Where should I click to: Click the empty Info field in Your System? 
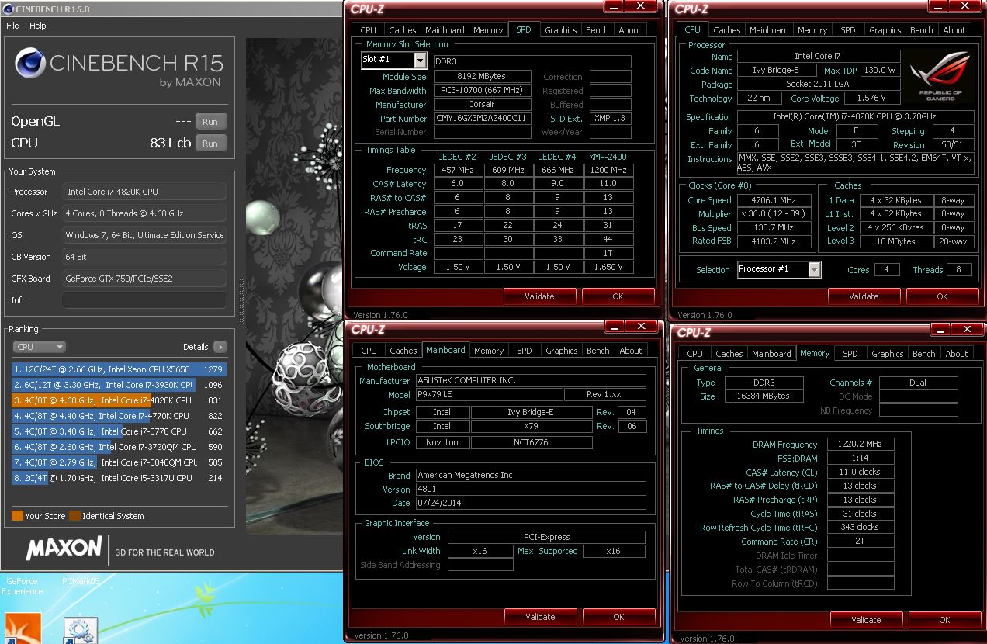(144, 300)
